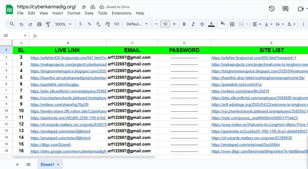The image size is (308, 169).
Task: Add a new sheet
Action: point(17,164)
